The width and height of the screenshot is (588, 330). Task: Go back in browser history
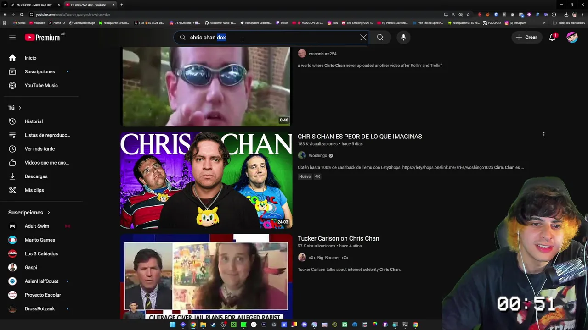click(x=5, y=14)
